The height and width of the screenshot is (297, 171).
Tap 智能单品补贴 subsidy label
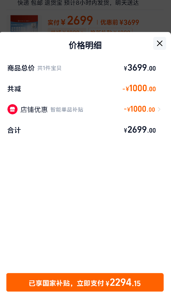point(67,110)
